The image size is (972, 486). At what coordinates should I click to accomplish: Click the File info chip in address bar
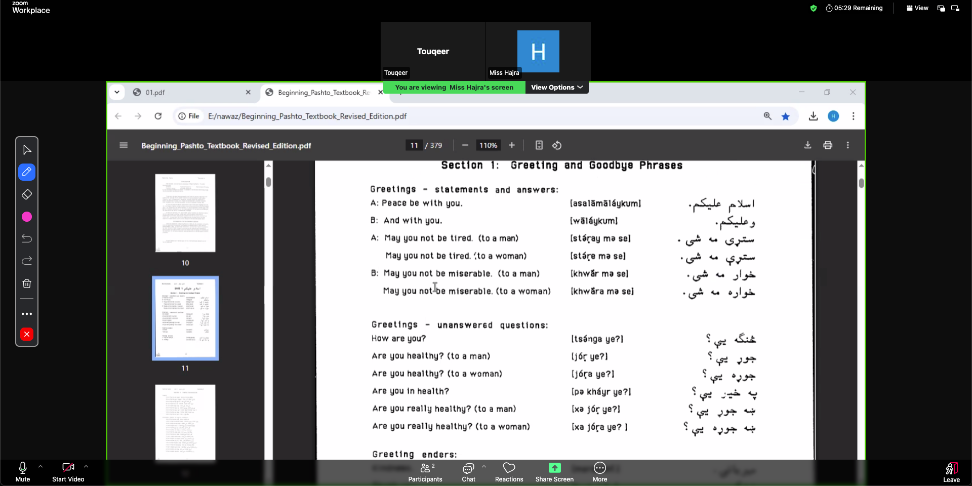189,116
